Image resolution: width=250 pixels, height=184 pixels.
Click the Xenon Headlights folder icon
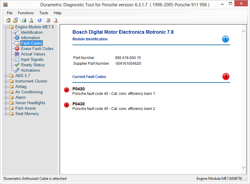(x=11, y=103)
